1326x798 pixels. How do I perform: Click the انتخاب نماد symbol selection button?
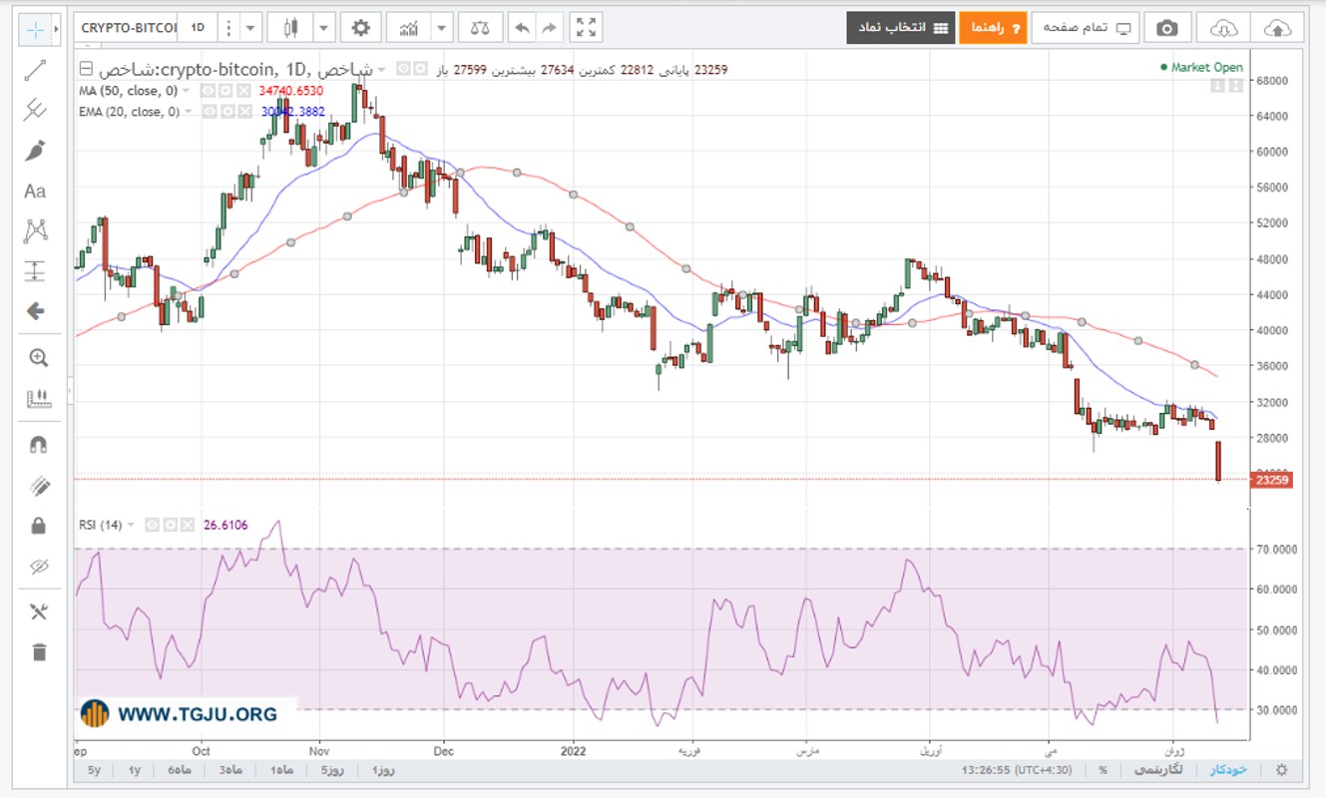point(901,28)
